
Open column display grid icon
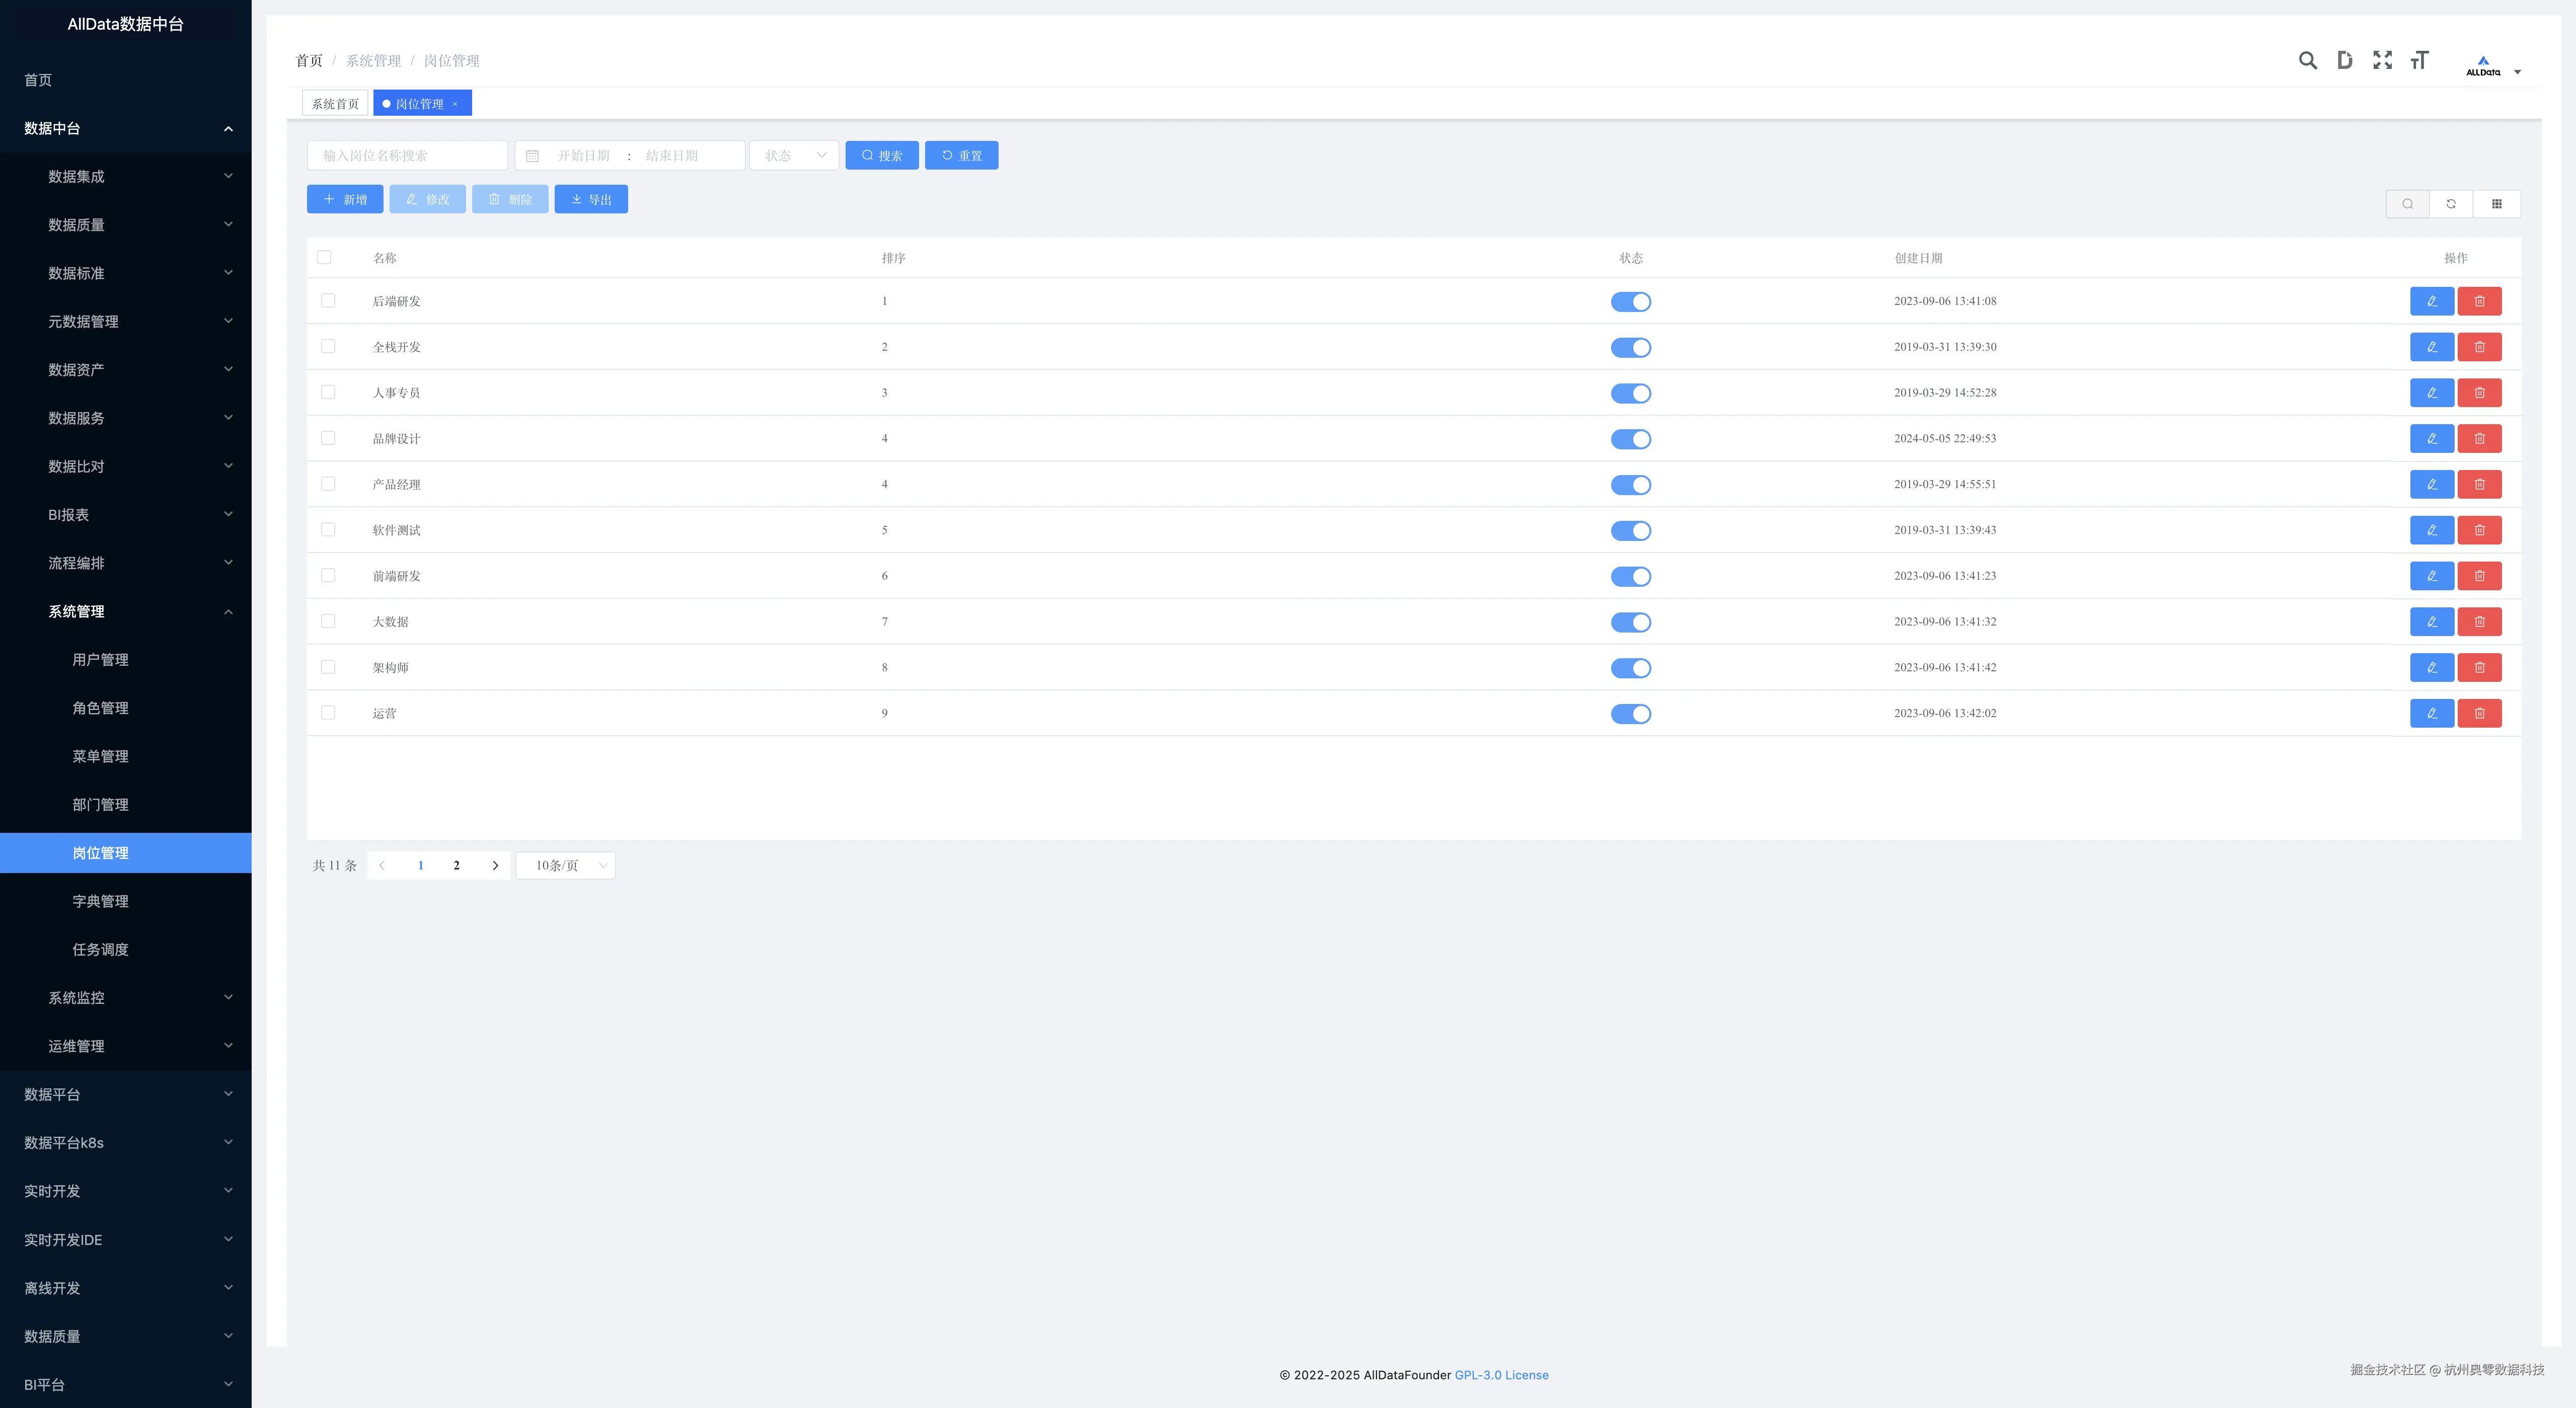coord(2496,204)
